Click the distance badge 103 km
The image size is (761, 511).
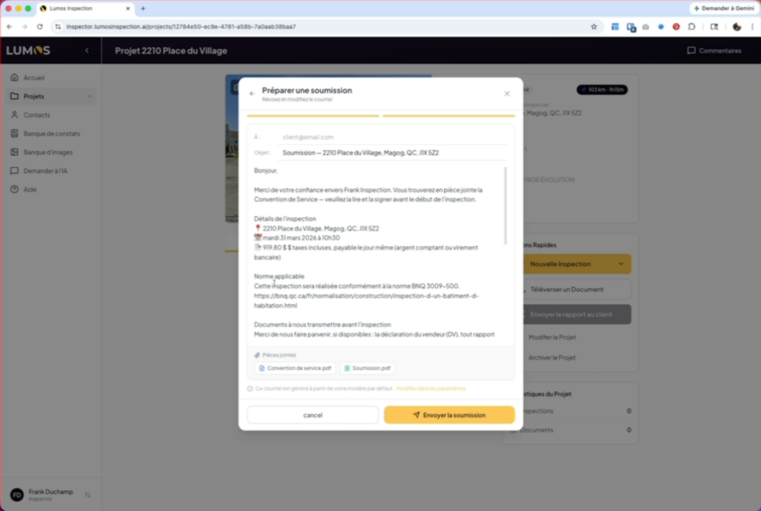point(602,89)
